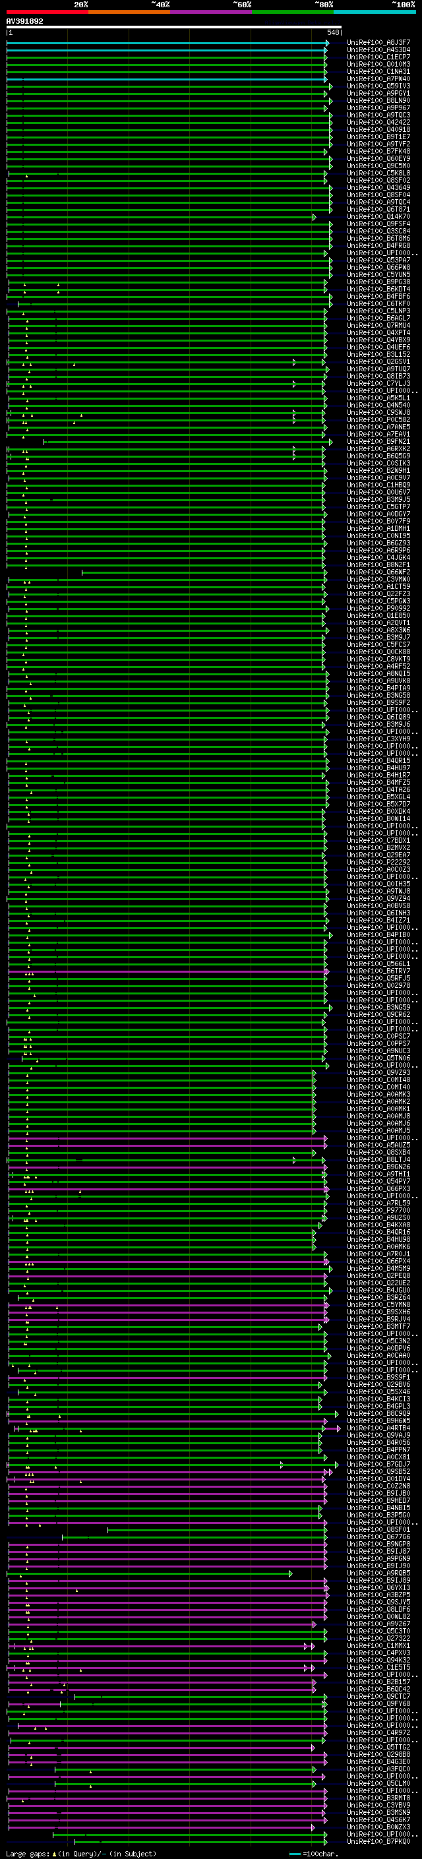Select hit label UniRef100_B9T1E7

click(378, 137)
